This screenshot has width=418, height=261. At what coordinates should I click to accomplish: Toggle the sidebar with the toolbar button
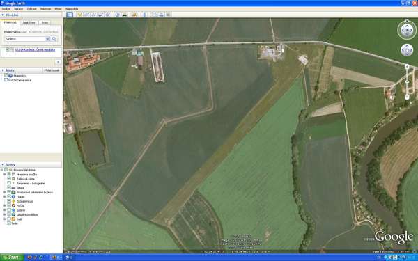coord(70,15)
